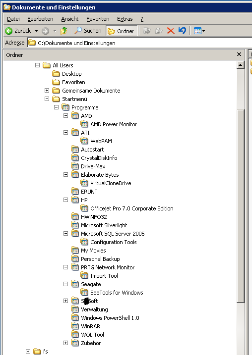
Task: Open the Bearbeiten menu
Action: pyautogui.click(x=40, y=19)
